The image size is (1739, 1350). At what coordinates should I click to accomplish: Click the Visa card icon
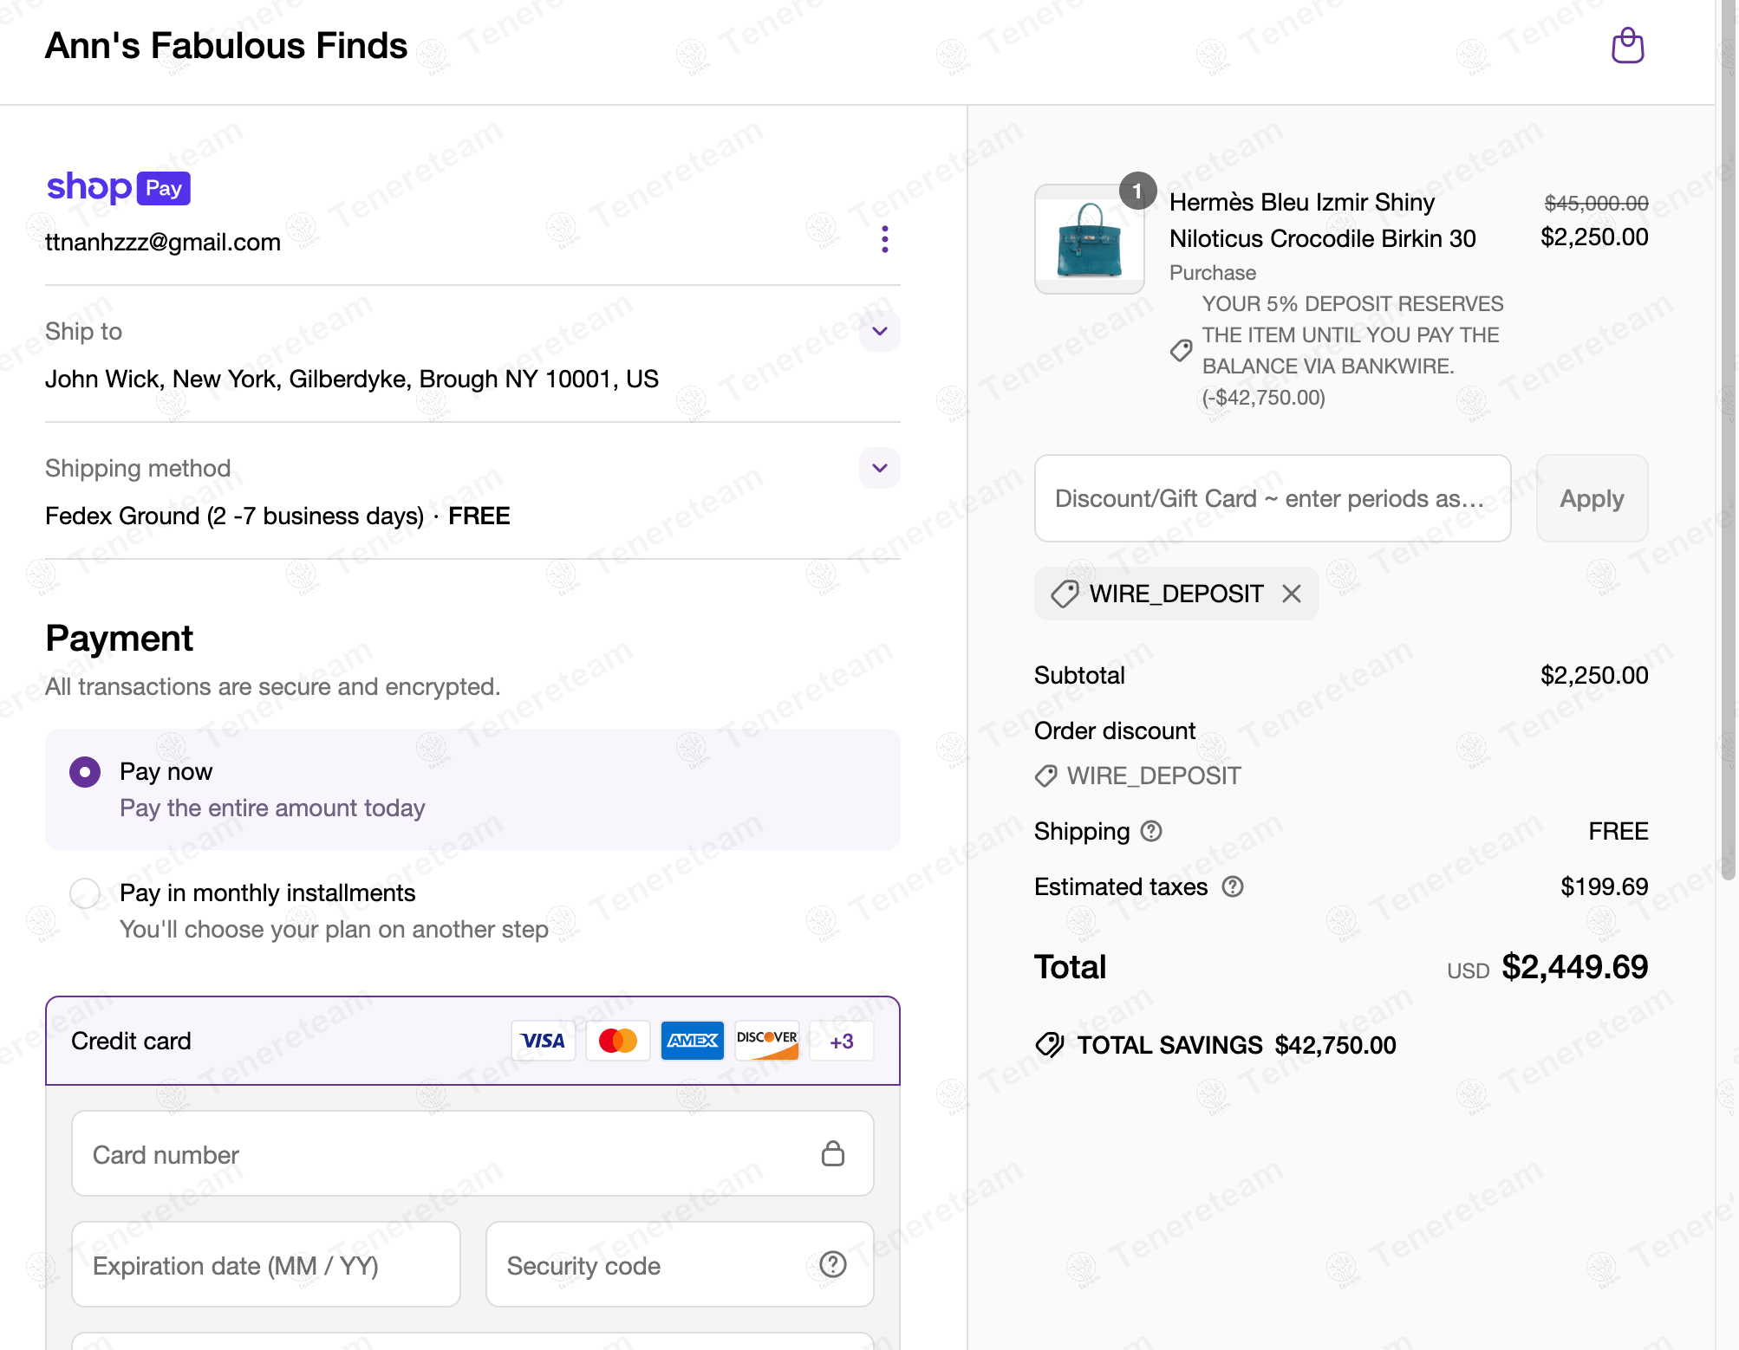[x=543, y=1041]
